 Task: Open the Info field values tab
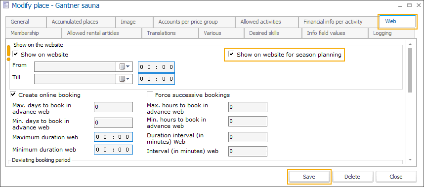335,33
